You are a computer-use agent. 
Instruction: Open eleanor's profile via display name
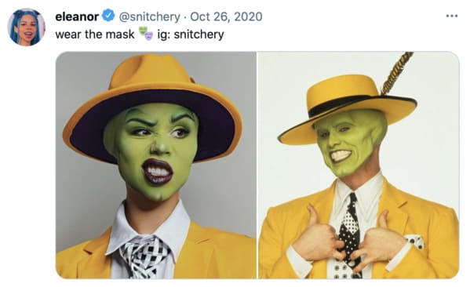click(77, 16)
